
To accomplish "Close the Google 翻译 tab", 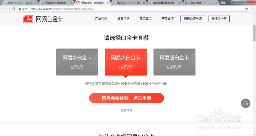I will 216,3.
